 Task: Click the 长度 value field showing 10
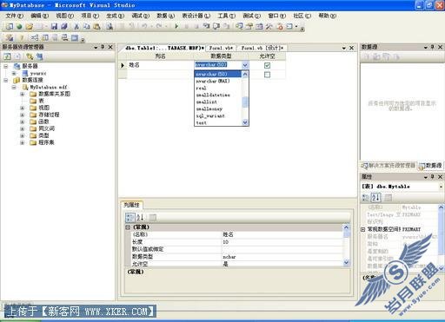coord(282,242)
